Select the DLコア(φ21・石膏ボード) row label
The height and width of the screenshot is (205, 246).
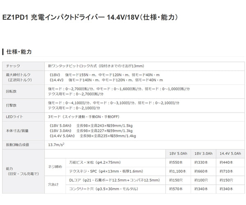(115, 180)
